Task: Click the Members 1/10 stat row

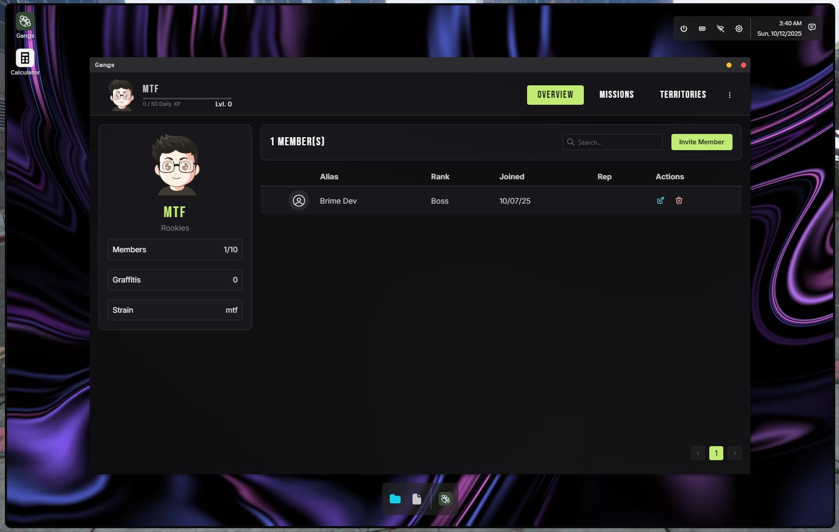Action: 175,250
